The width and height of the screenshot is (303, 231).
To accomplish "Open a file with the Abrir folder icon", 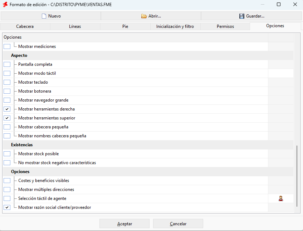I will 144,16.
